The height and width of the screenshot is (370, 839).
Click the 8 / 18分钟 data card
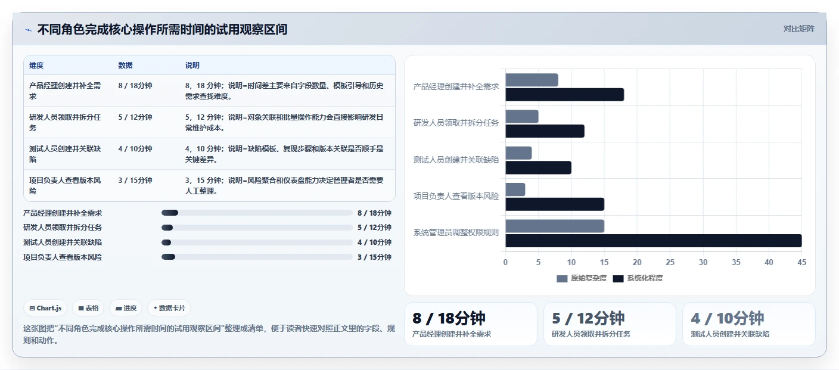pyautogui.click(x=471, y=324)
